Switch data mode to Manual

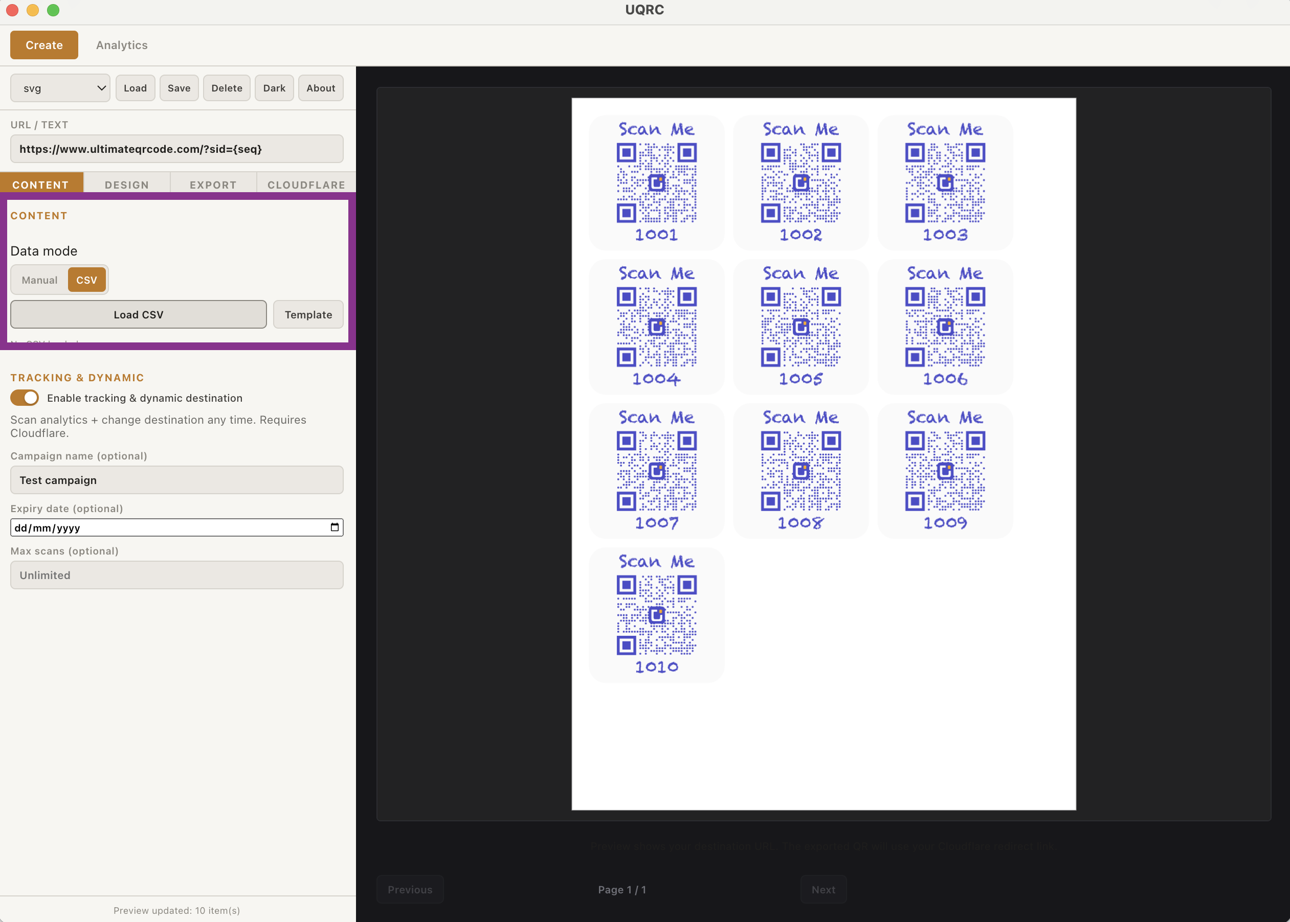(40, 280)
